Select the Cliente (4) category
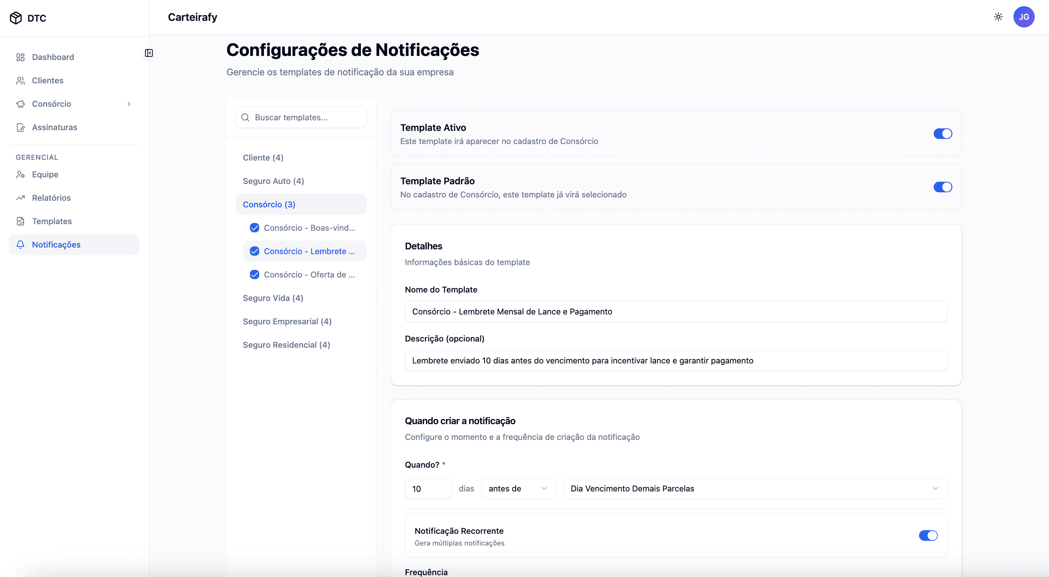Image resolution: width=1049 pixels, height=577 pixels. (263, 158)
